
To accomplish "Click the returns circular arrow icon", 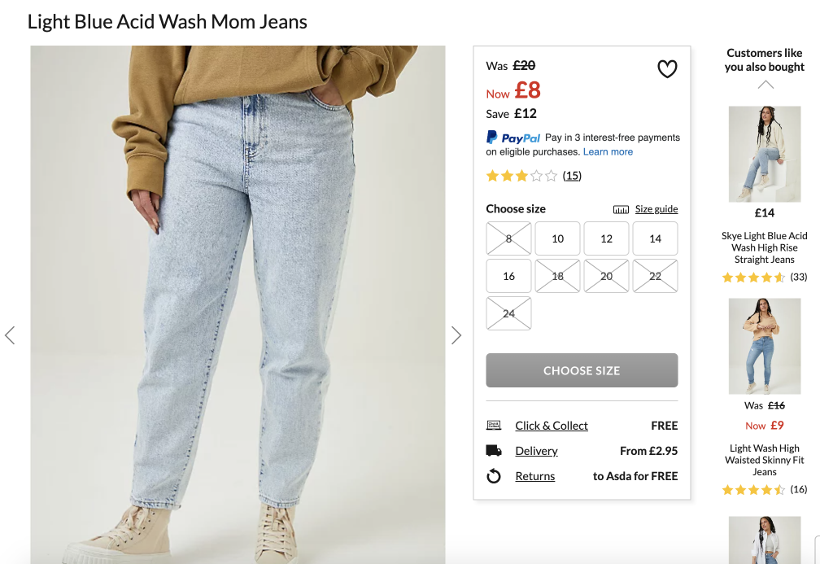I will click(x=494, y=476).
